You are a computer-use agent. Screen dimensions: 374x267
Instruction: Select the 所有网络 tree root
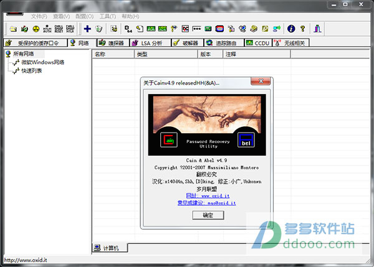(24, 54)
